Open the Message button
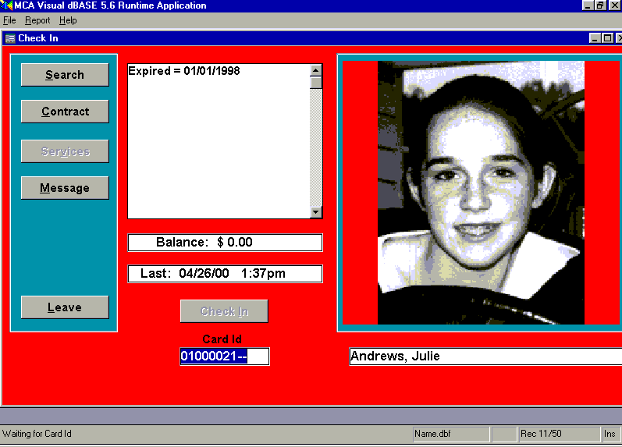The image size is (622, 447). click(65, 187)
